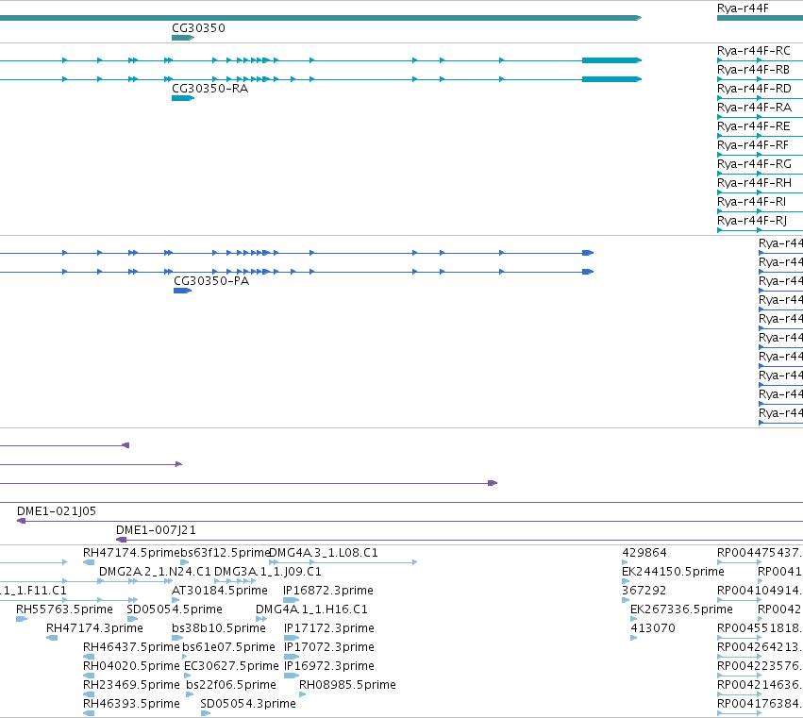Viewport: 803px width, 718px height.
Task: Select the Rya-r44F-RD transcript
Action: pos(754,89)
